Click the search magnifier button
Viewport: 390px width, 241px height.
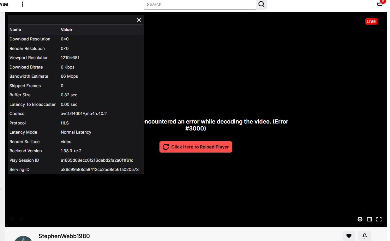(261, 4)
